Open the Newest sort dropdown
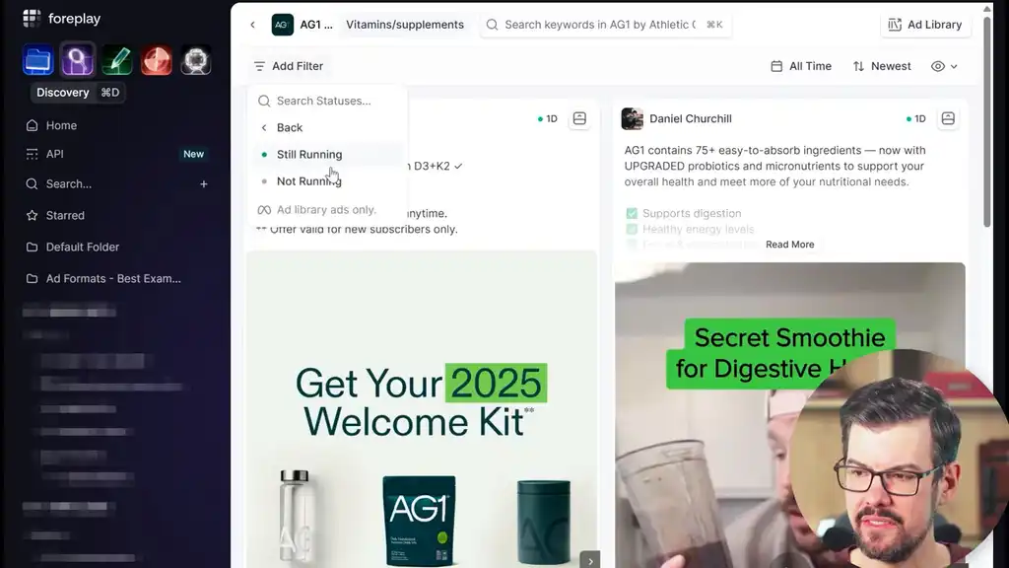Viewport: 1009px width, 568px height. (x=882, y=66)
